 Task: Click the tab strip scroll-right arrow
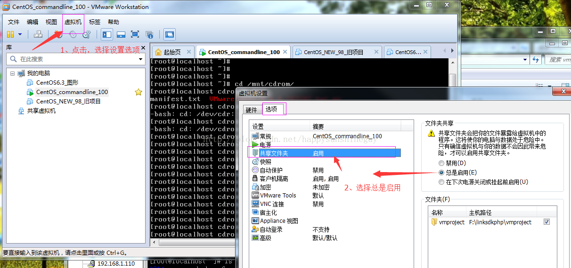coord(452,50)
